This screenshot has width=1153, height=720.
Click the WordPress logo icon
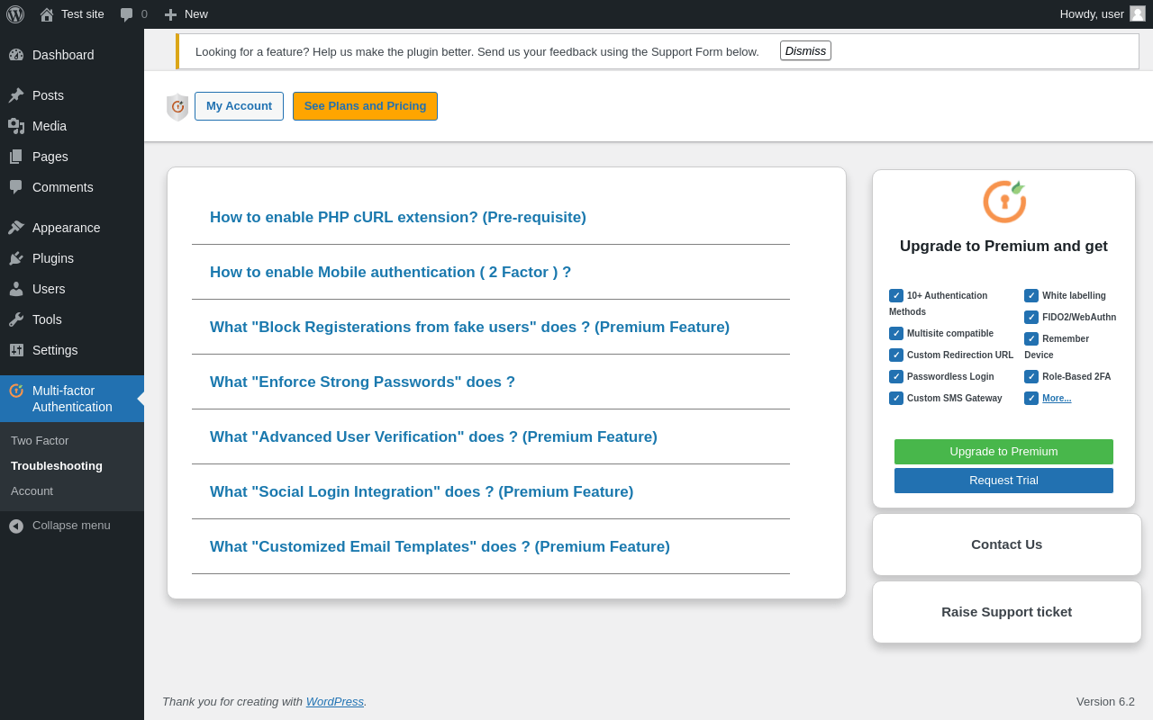point(15,14)
